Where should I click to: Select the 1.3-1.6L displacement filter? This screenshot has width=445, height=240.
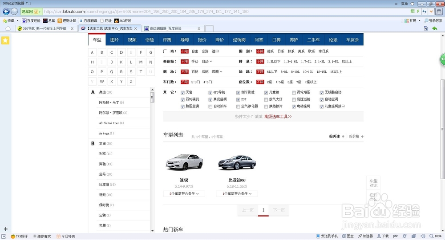point(291,61)
